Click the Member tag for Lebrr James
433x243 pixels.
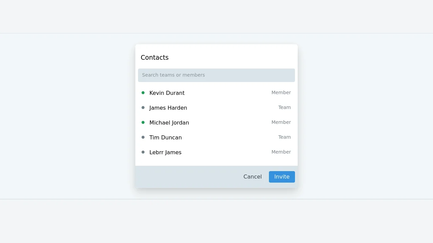[281, 152]
